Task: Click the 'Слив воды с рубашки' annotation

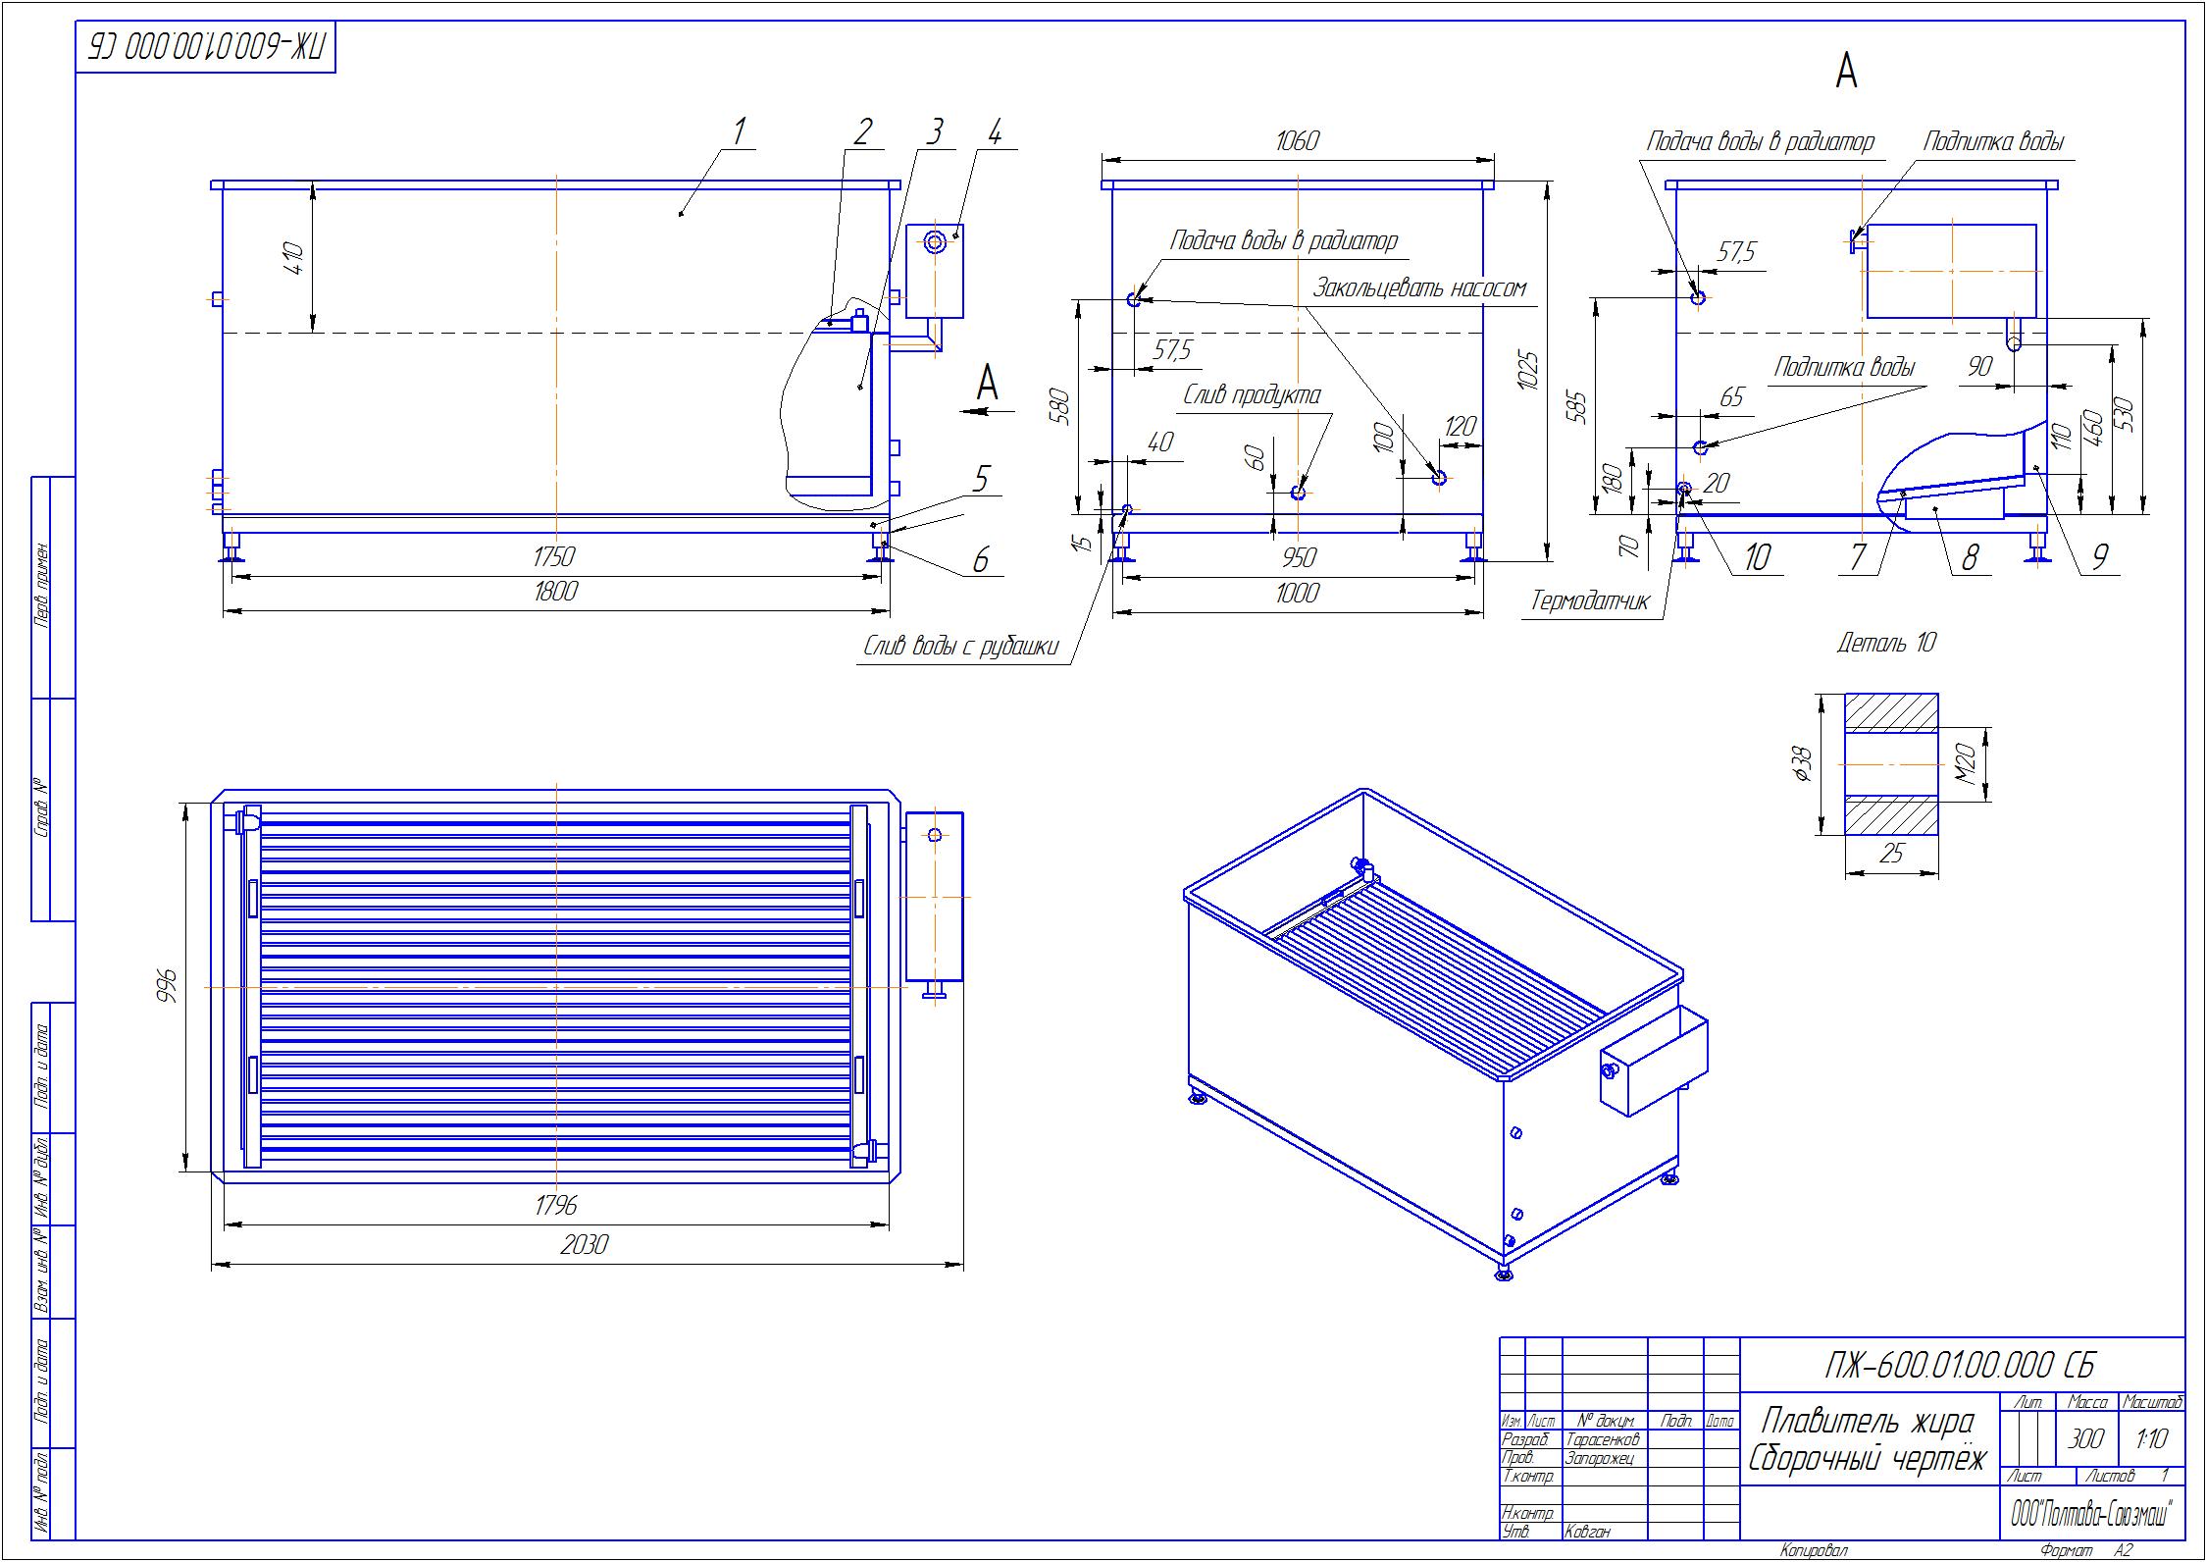Action: 961,647
